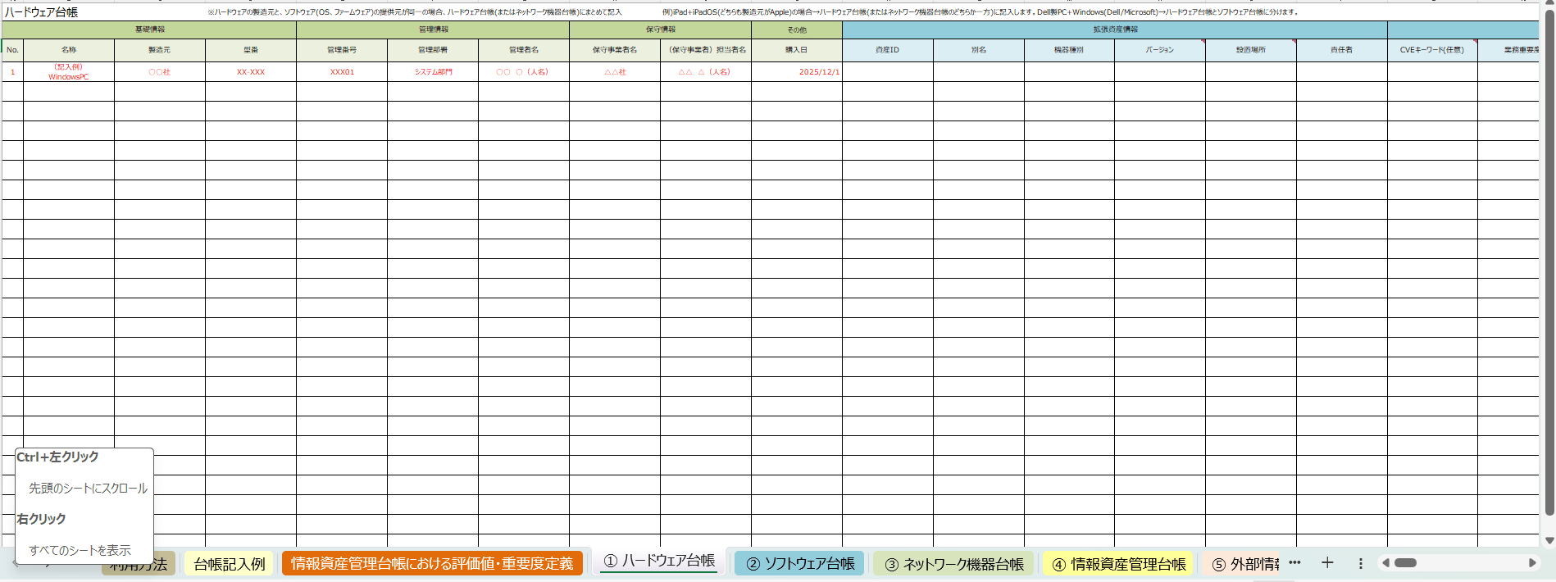Click the システム部門 cell
Viewport: 1556px width, 582px height.
click(433, 72)
